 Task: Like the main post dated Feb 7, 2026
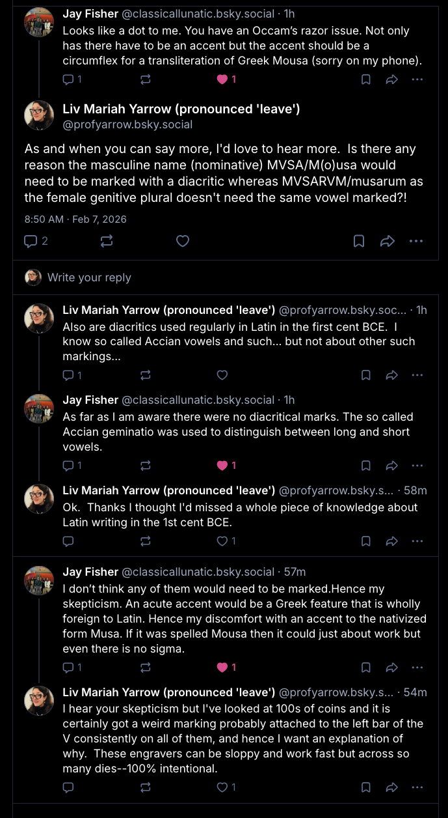pos(183,241)
